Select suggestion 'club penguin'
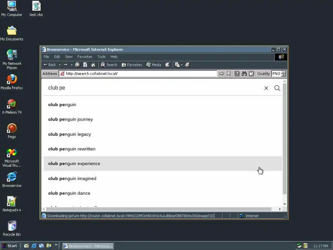Image resolution: width=333 pixels, height=250 pixels. click(x=163, y=104)
